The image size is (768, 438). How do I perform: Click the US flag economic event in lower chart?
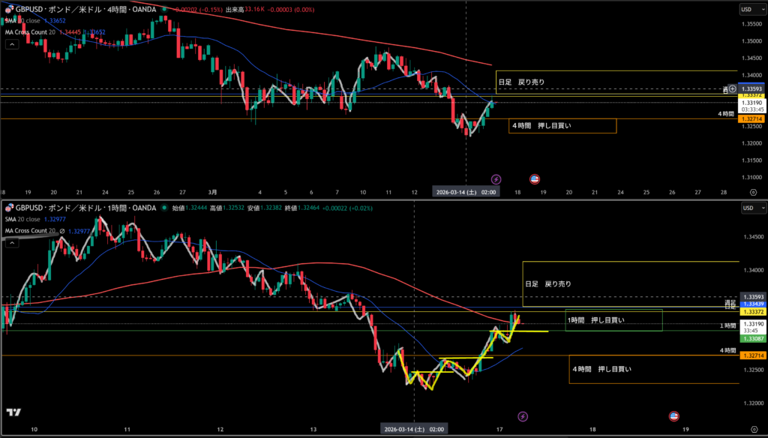coord(673,415)
